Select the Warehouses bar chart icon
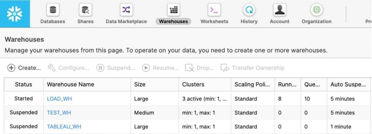Viewport: 372px width, 134px height. [173, 10]
